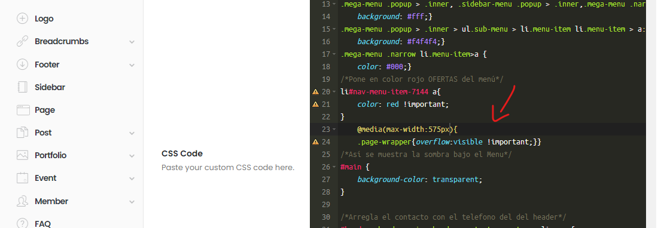Click the Footer down-arrow circle icon
The width and height of the screenshot is (658, 228).
tap(22, 64)
